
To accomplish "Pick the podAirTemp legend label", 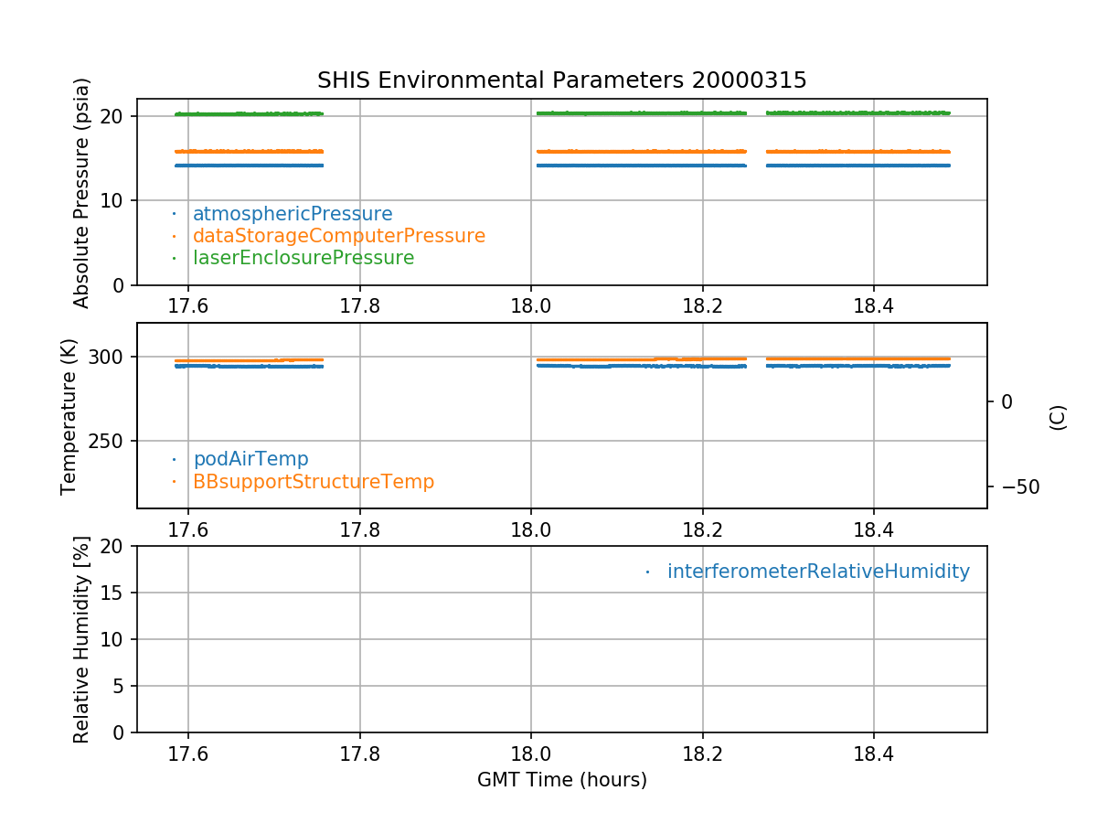I will [250, 459].
